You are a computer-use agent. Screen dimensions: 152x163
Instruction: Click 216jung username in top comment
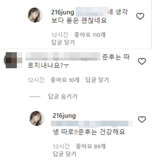point(63,12)
